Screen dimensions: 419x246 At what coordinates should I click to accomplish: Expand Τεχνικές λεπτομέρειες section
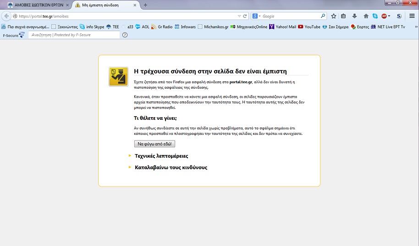pos(161,156)
